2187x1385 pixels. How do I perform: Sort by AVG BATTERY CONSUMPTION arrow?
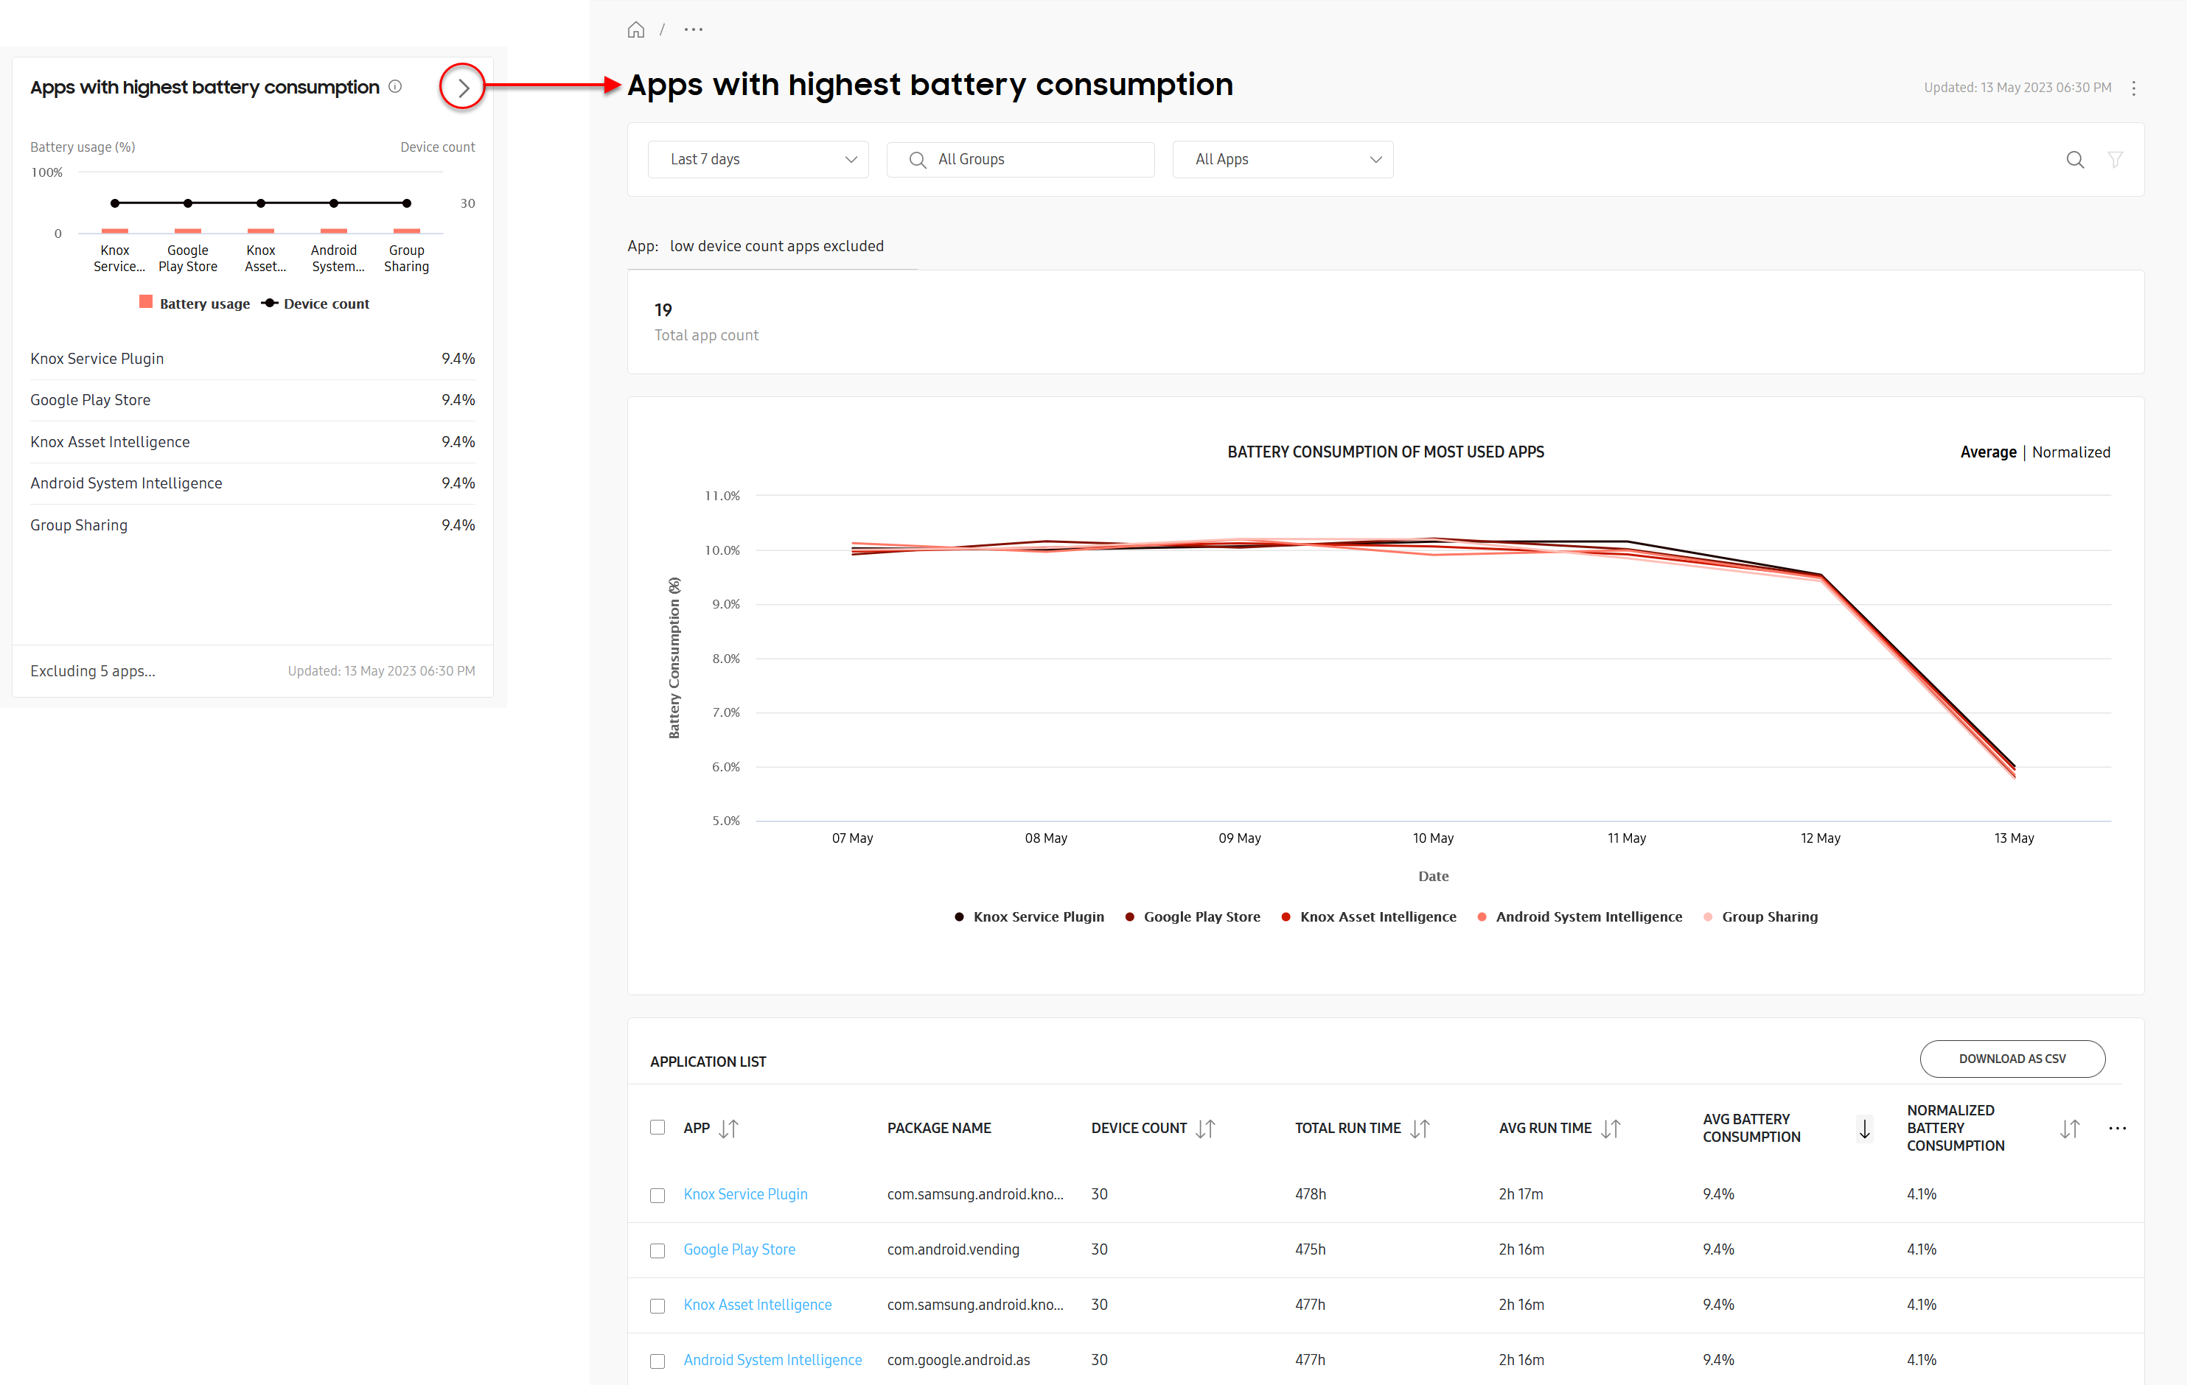point(1863,1128)
